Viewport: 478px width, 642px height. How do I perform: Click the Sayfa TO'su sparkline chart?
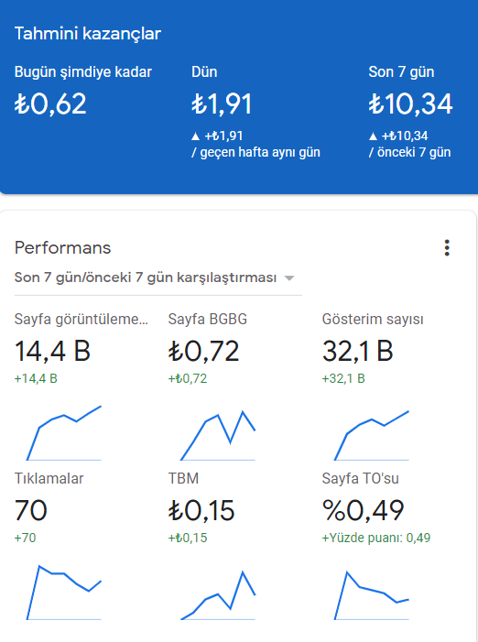coord(372,595)
